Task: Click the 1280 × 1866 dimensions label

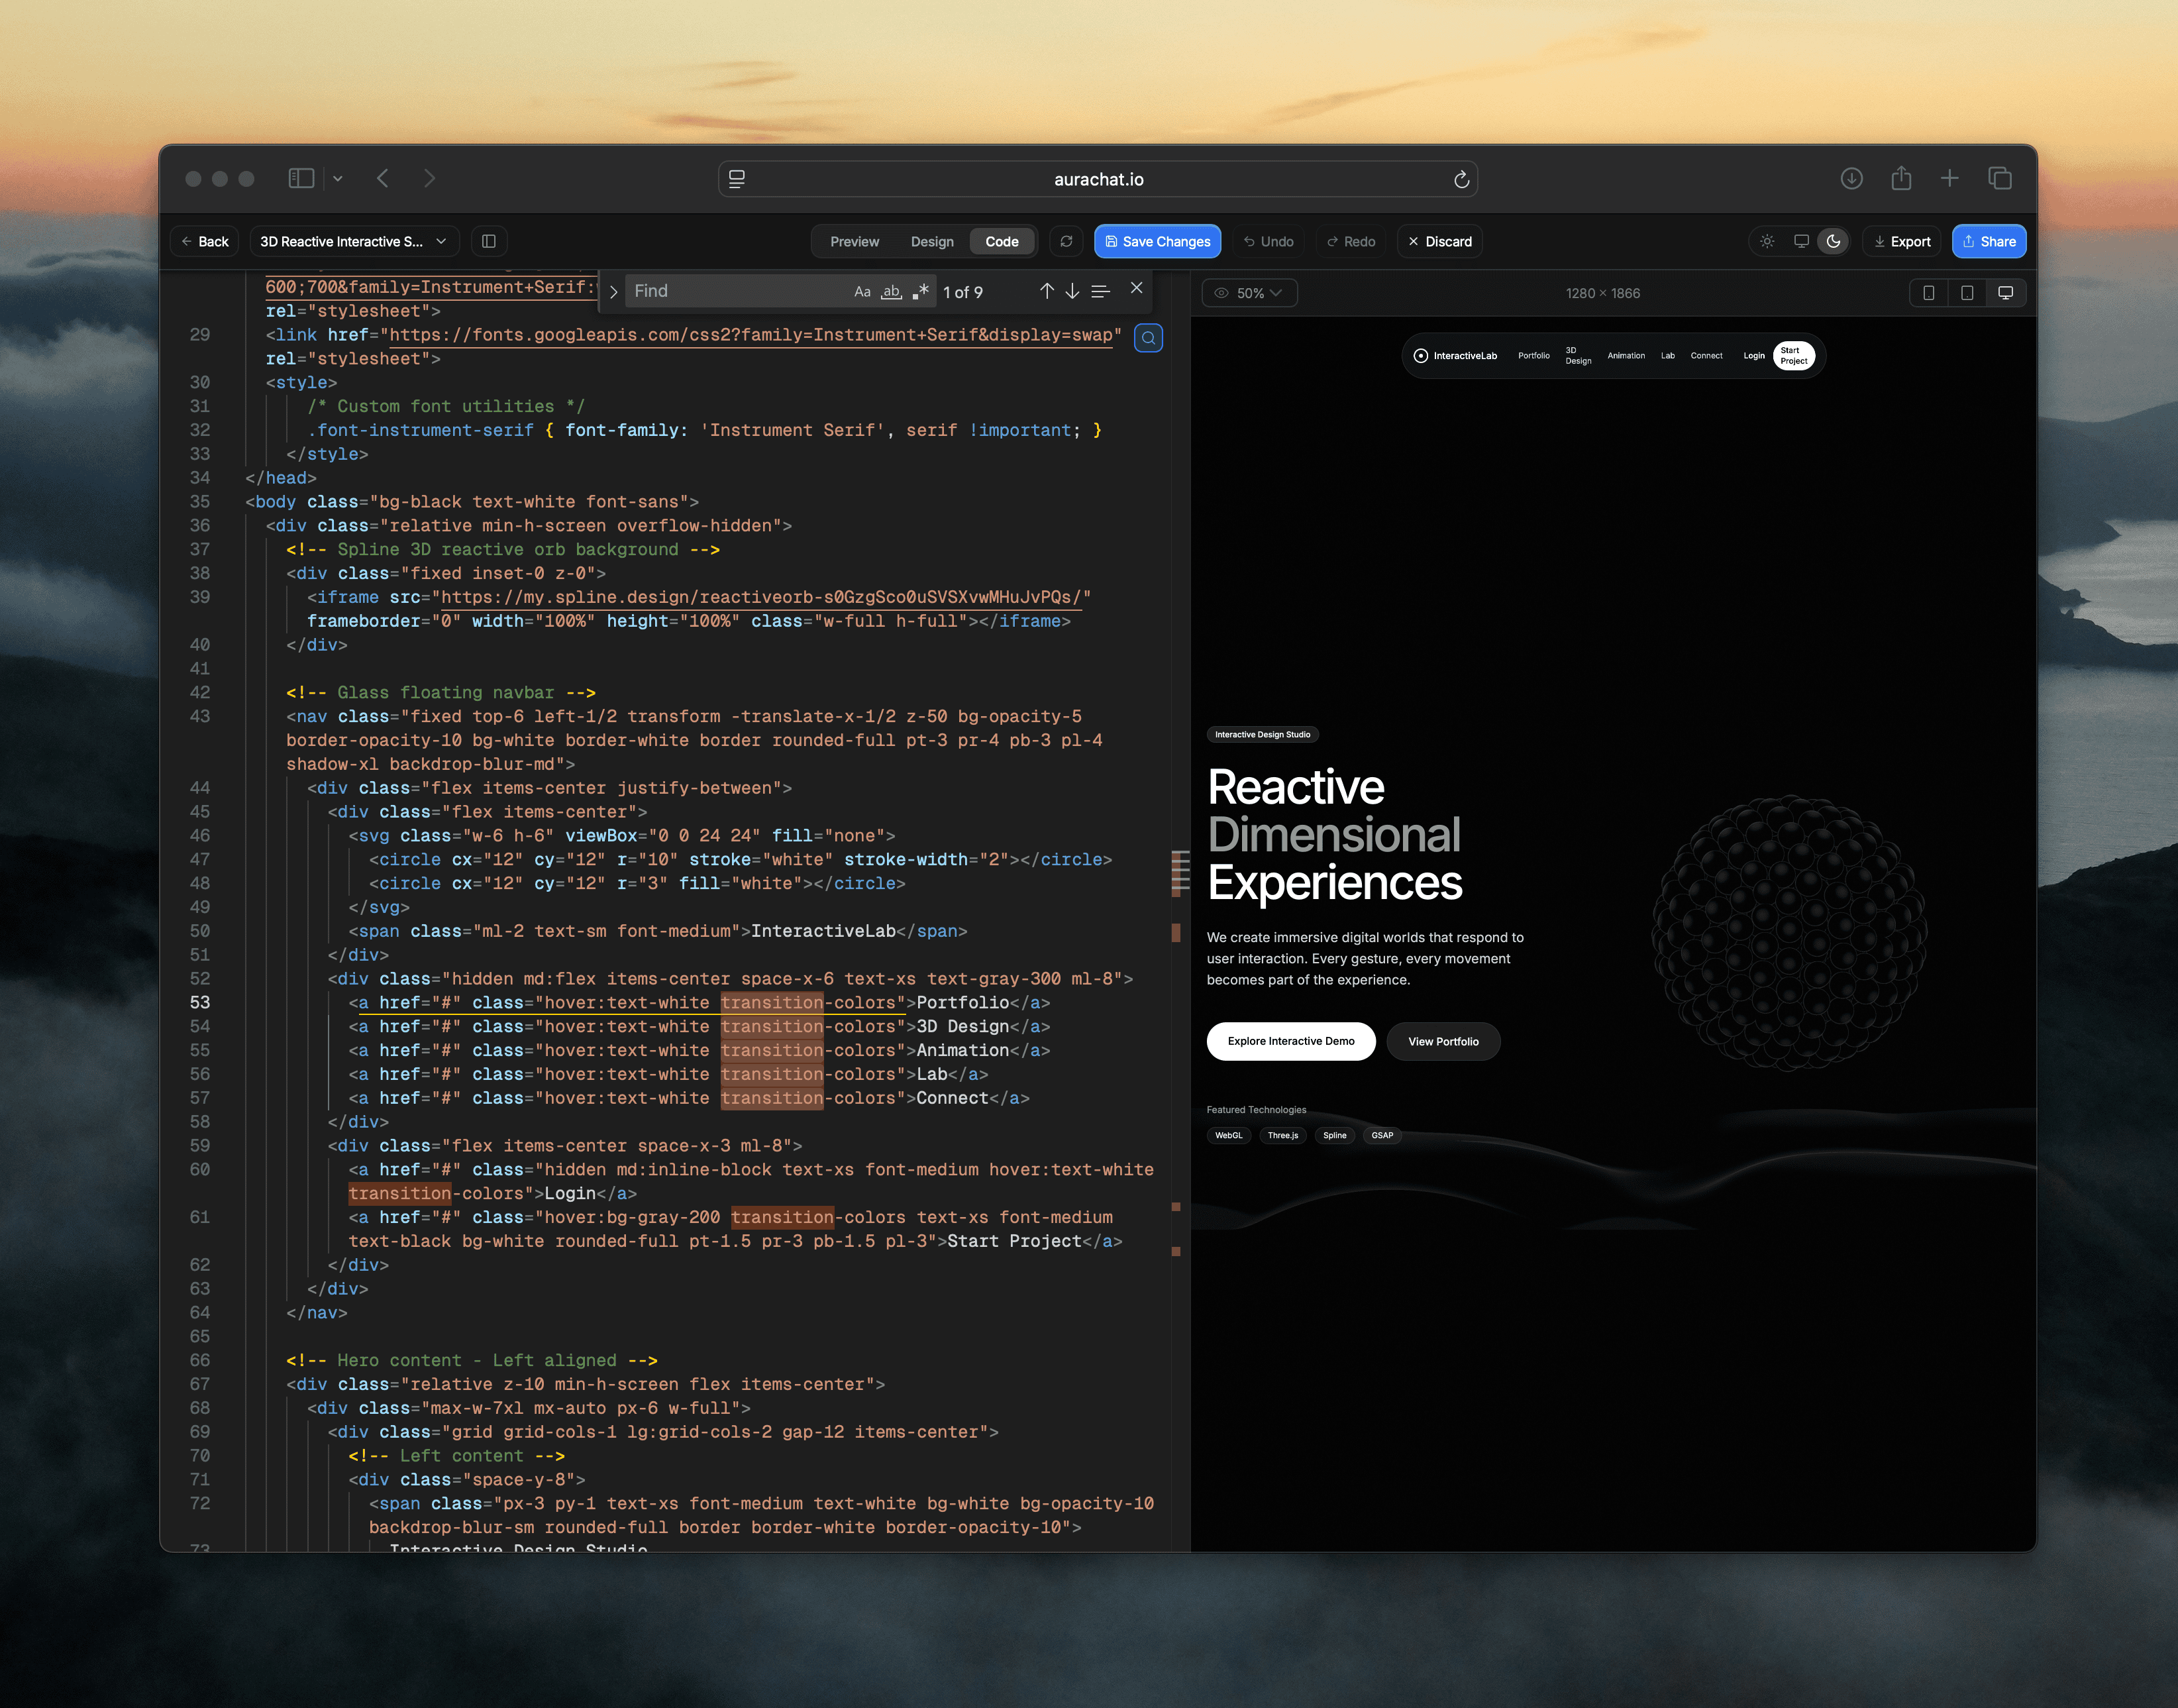Action: click(x=1602, y=293)
